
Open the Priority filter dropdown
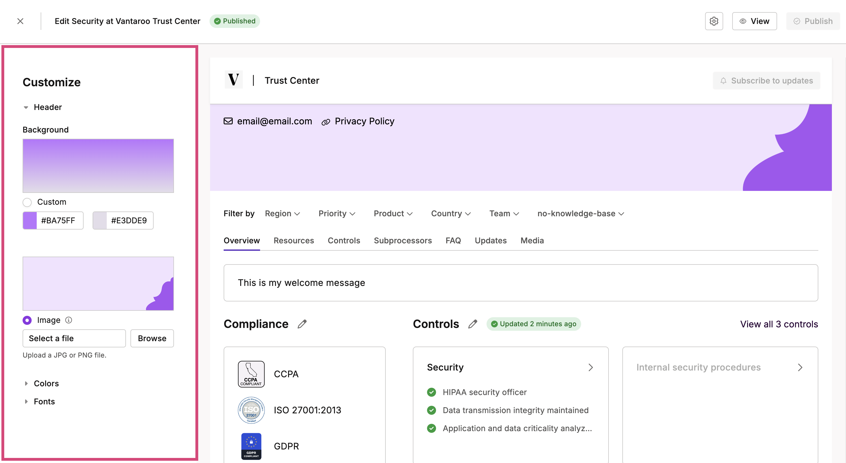point(337,213)
